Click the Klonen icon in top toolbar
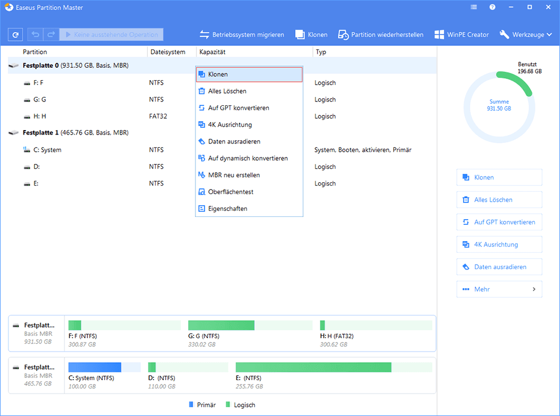The height and width of the screenshot is (416, 560). pyautogui.click(x=299, y=35)
